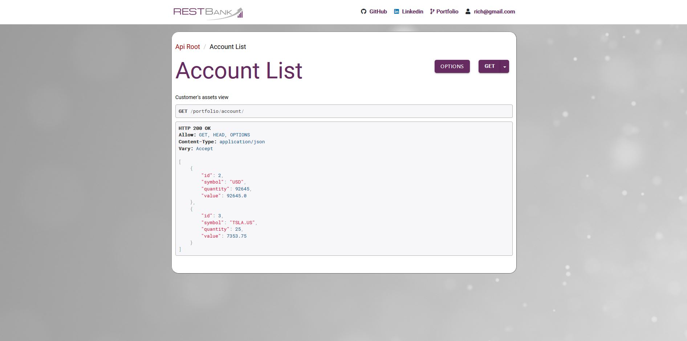This screenshot has height=341, width=687.
Task: Click the chart bars in the RESTBank logo
Action: pyautogui.click(x=240, y=15)
